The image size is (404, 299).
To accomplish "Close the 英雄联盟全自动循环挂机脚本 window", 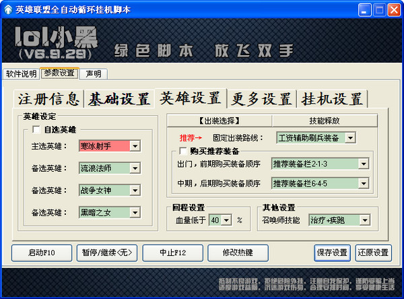I will coord(394,10).
